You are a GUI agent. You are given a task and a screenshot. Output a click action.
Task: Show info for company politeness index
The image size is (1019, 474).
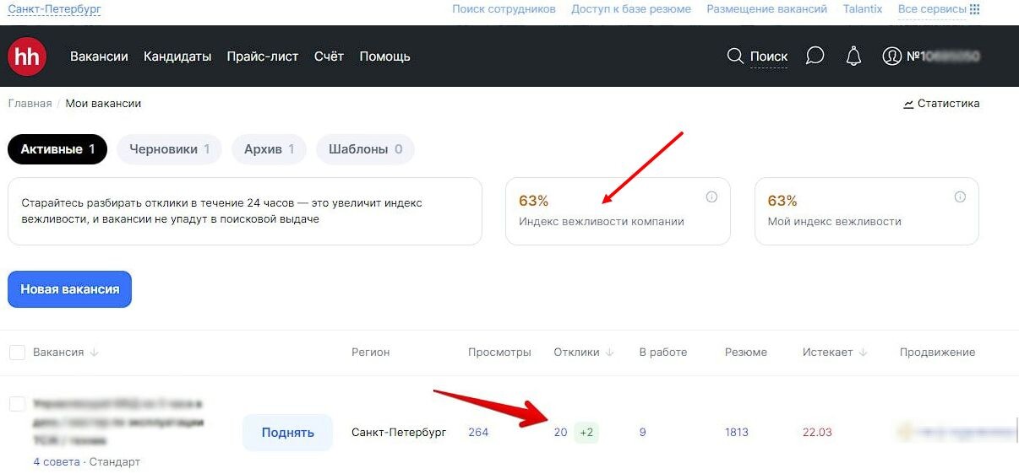point(711,197)
